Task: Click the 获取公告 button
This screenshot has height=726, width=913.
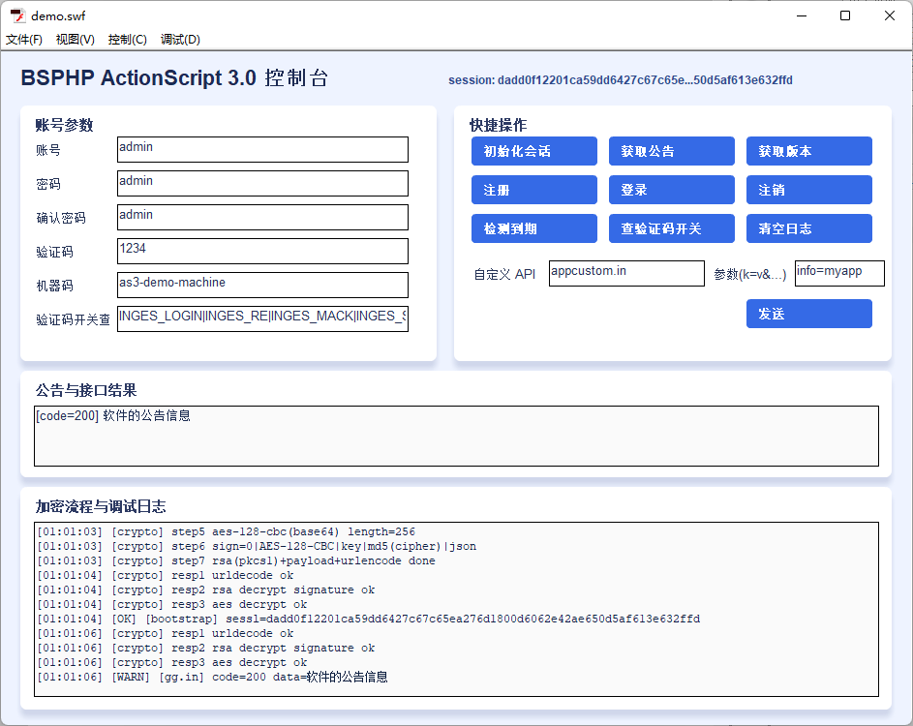Action: [x=671, y=151]
